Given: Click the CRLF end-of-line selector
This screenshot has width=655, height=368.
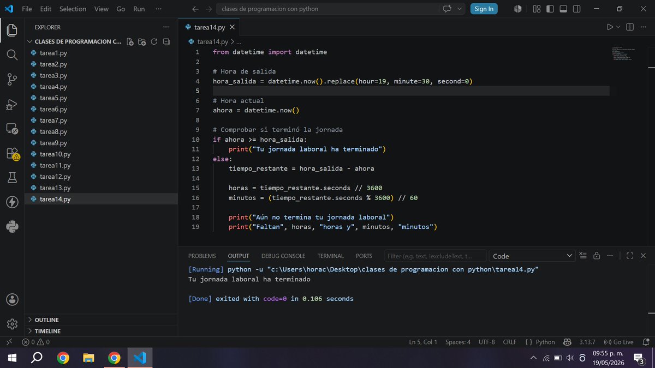Looking at the screenshot, I should point(509,342).
